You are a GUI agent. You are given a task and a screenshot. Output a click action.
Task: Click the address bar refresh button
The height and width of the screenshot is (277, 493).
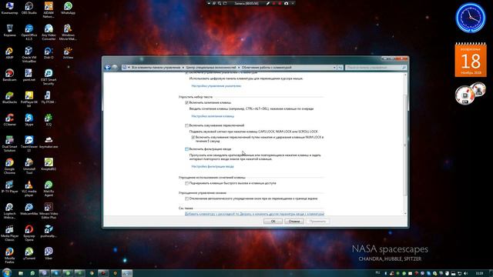pyautogui.click(x=340, y=68)
